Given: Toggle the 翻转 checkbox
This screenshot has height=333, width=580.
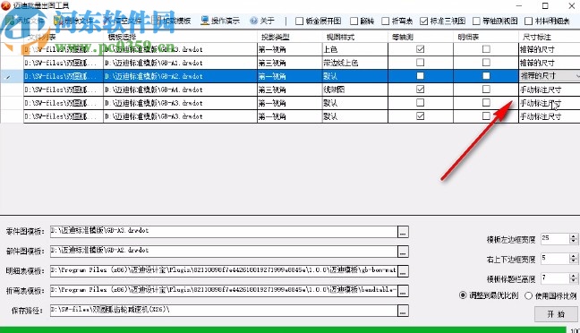Looking at the screenshot, I should [x=354, y=21].
